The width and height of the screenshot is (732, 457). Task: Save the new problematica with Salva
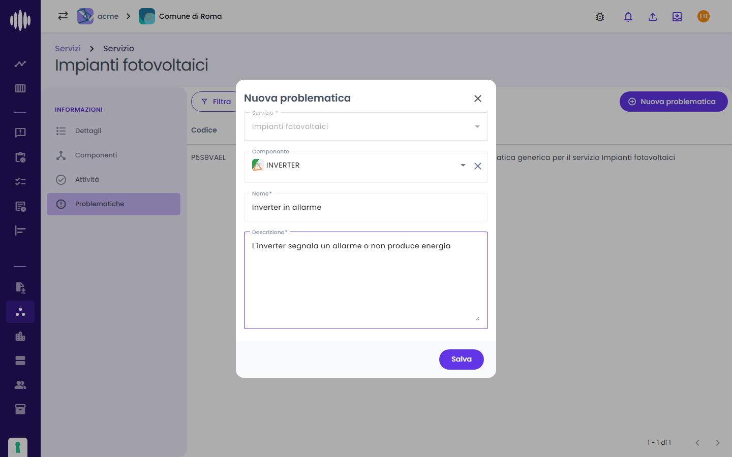click(x=462, y=360)
